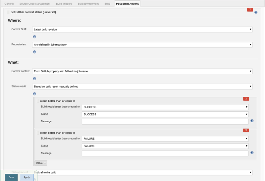Open help for Set GitHub commit status section

256,12
